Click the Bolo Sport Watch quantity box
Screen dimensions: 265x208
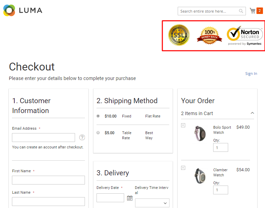(x=221, y=147)
